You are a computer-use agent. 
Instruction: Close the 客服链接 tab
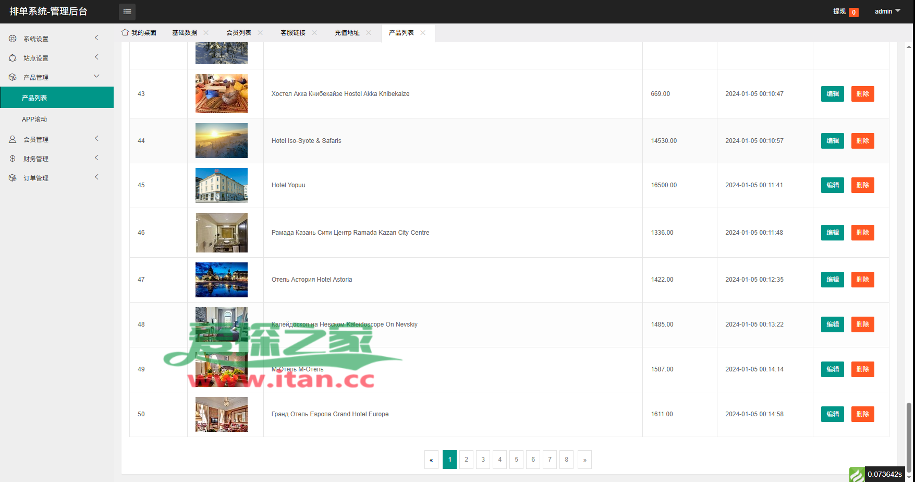(x=314, y=32)
